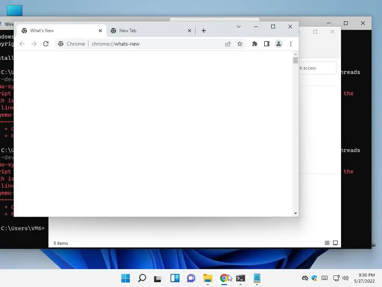Viewport: 382px width, 287px height.
Task: Open the Chat taskbar icon
Action: coord(191,278)
